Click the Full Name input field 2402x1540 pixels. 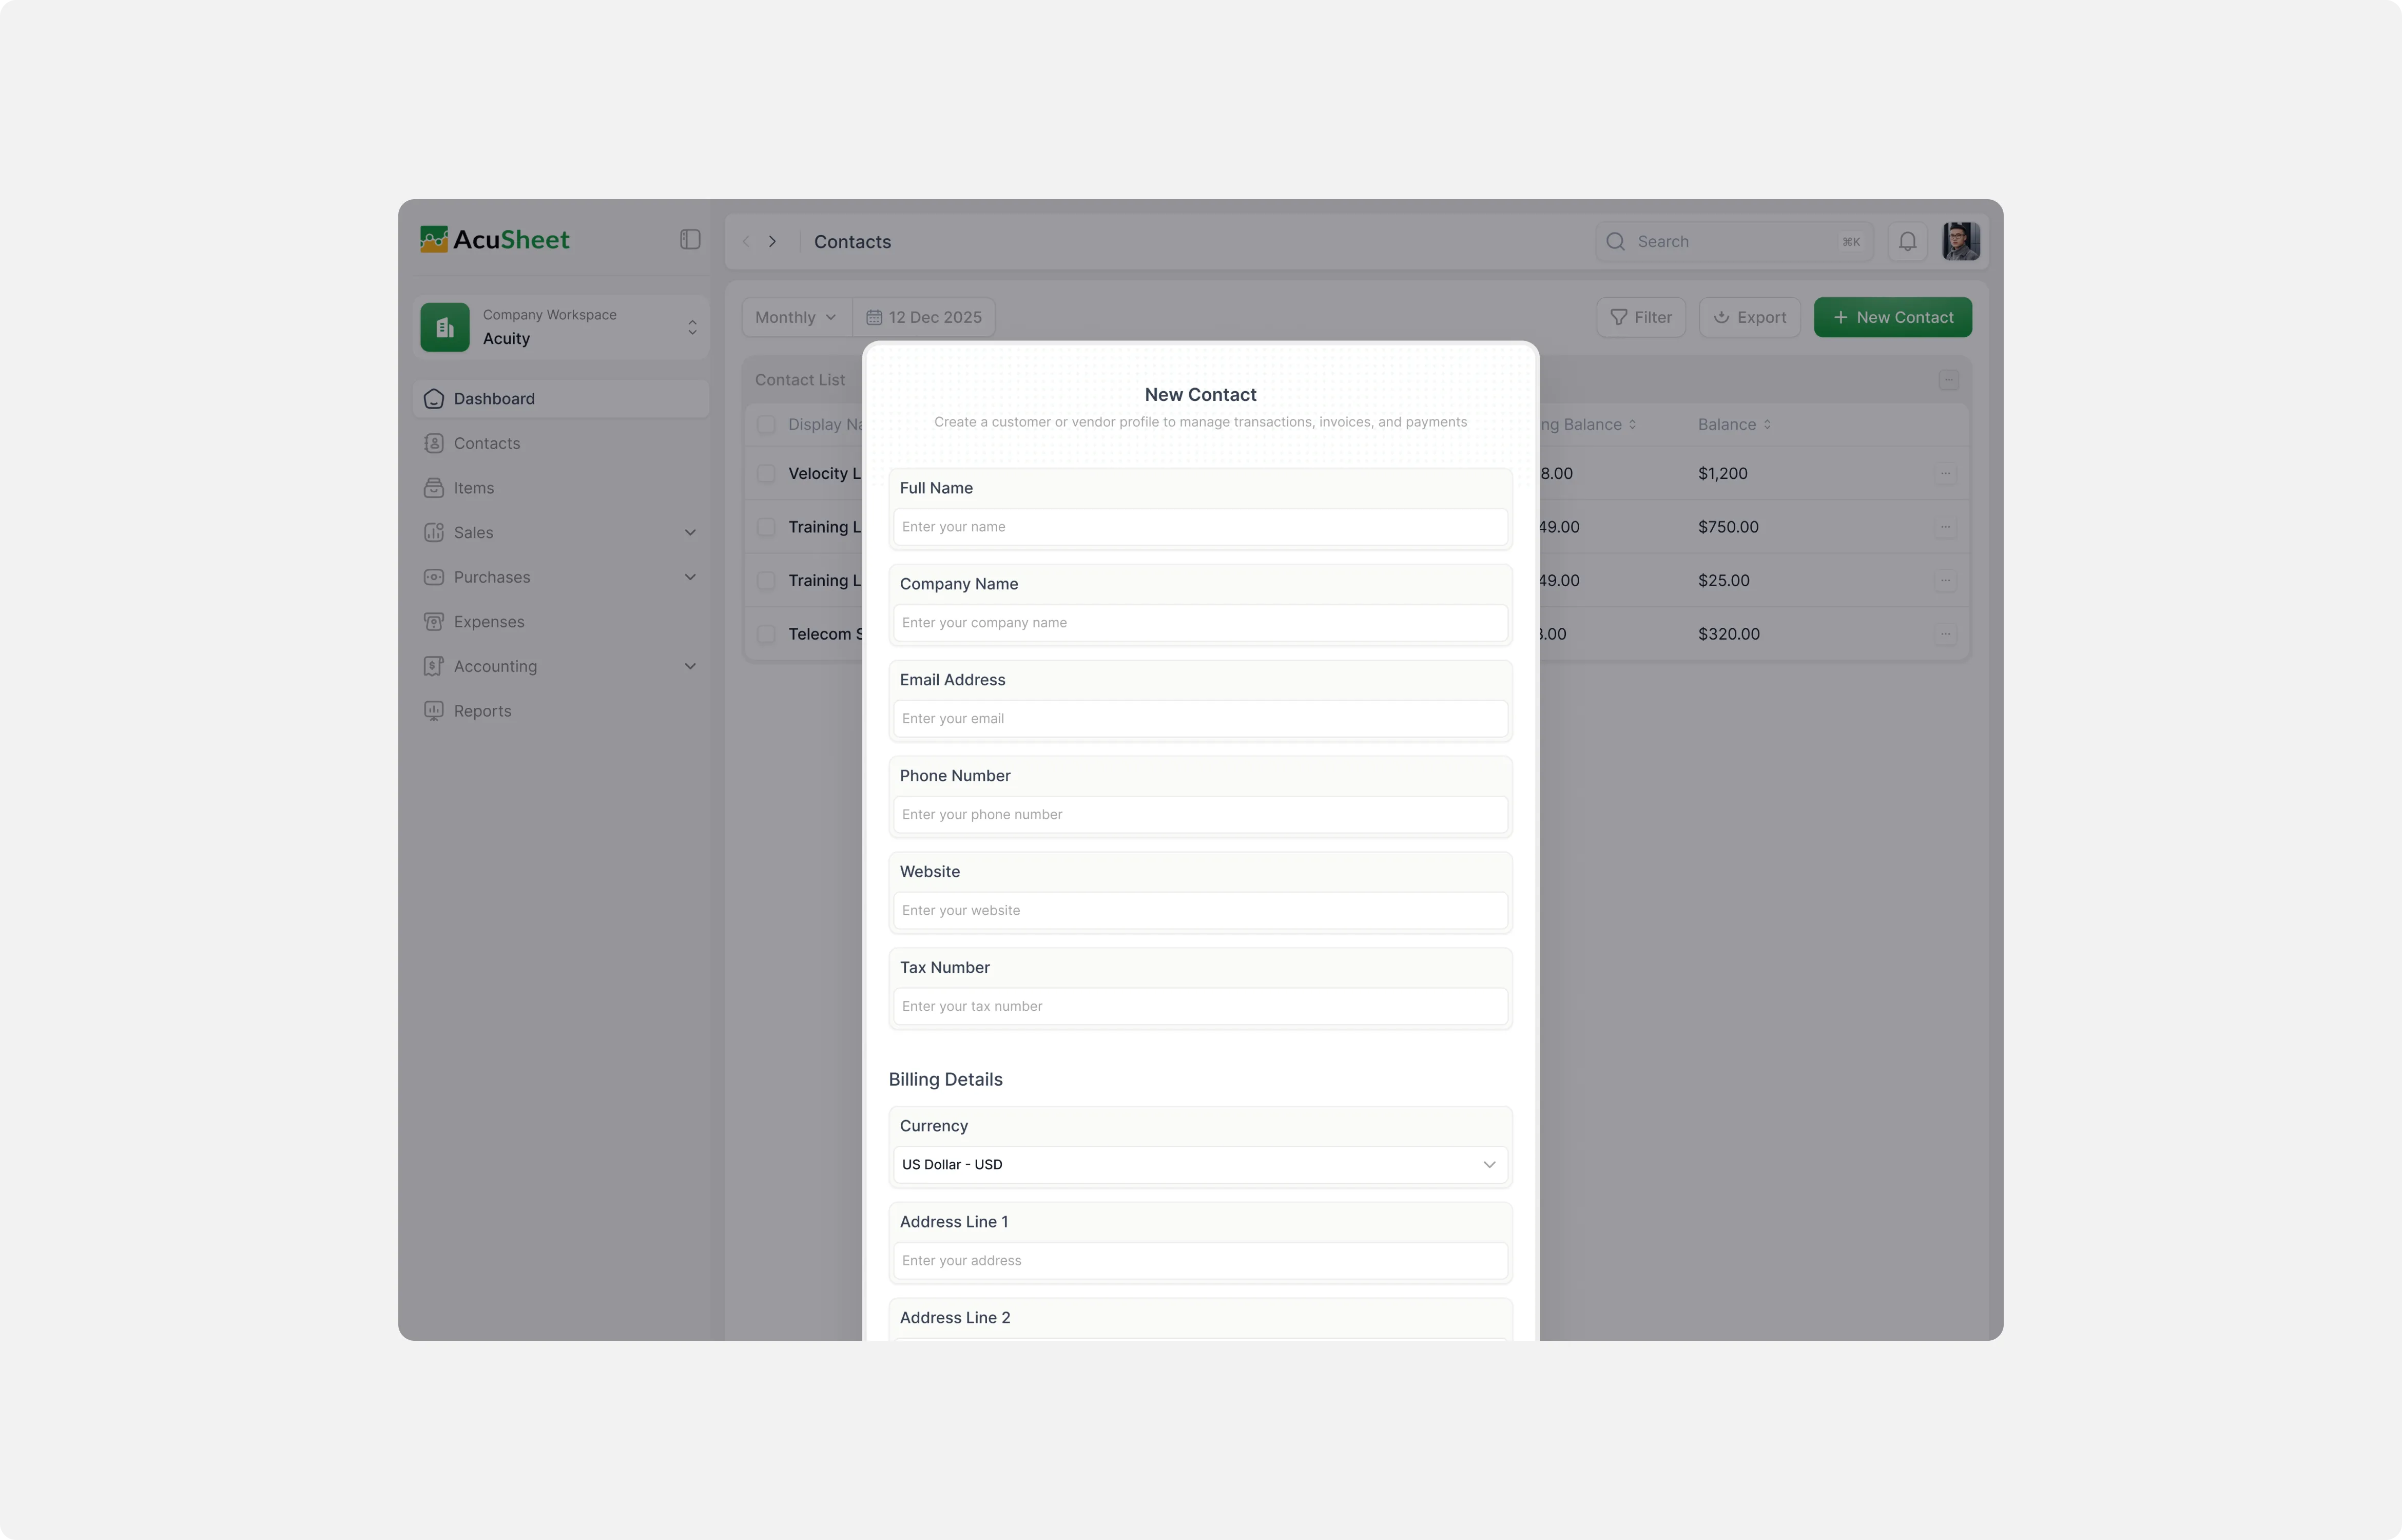pyautogui.click(x=1199, y=527)
